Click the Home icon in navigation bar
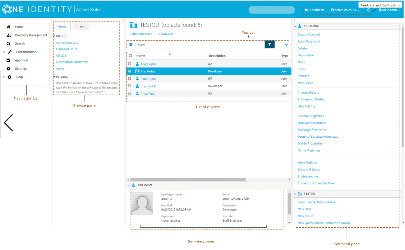 click(x=9, y=27)
